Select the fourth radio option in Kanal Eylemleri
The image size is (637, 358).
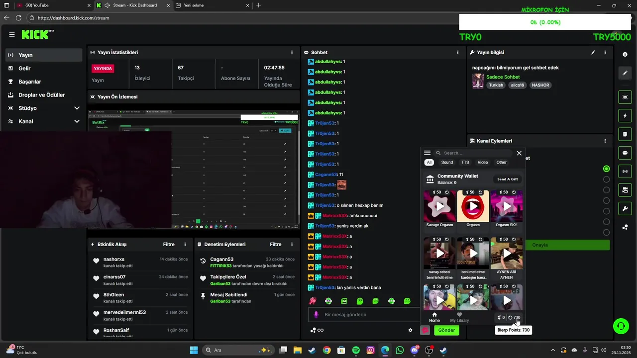[606, 201]
